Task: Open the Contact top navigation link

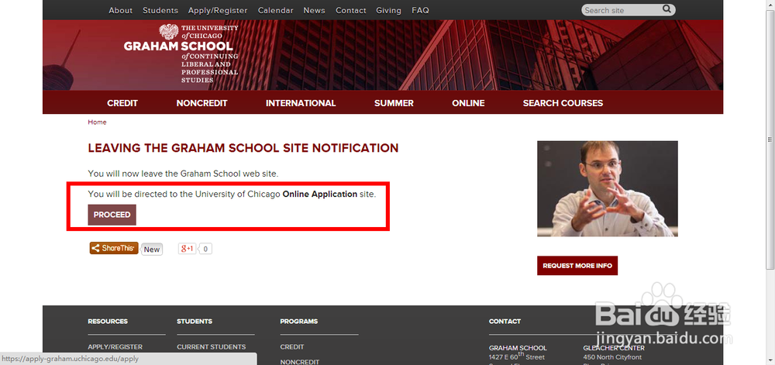Action: click(351, 10)
